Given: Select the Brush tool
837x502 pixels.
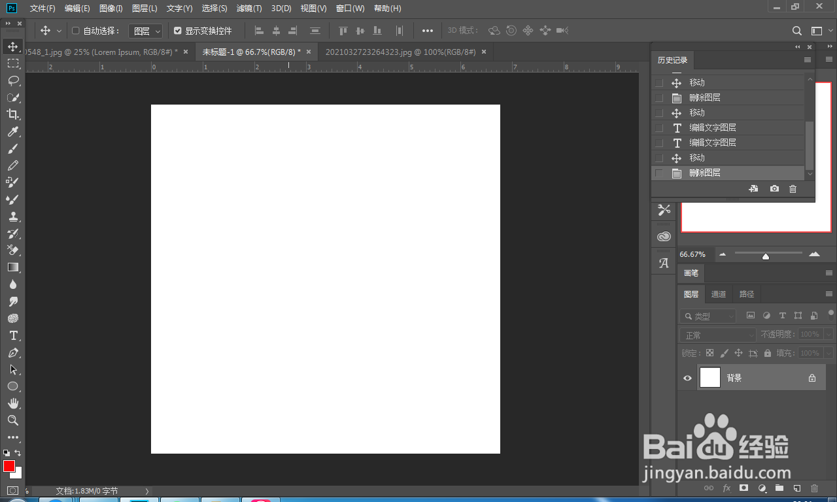Looking at the screenshot, I should tap(12, 148).
